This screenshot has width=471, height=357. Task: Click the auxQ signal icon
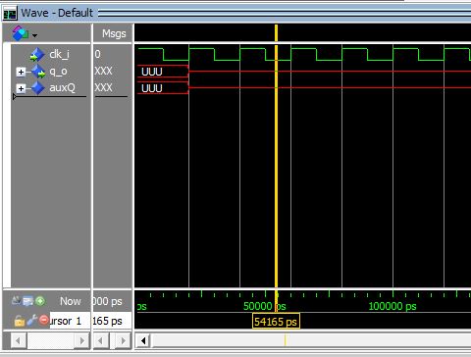[x=37, y=88]
